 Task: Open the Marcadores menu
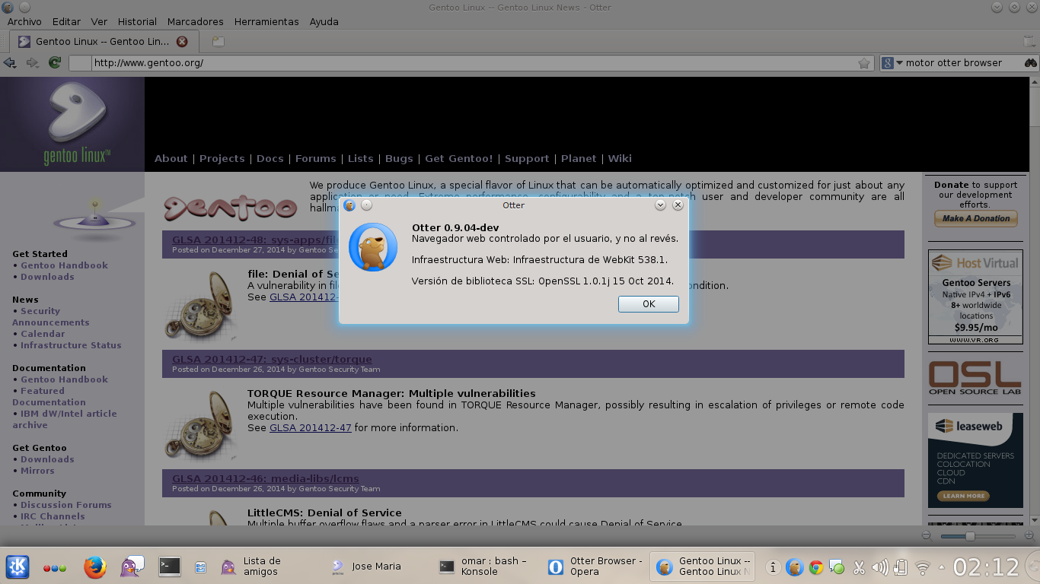pos(196,22)
